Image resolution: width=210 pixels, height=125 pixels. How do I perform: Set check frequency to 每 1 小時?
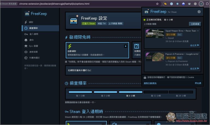point(80,94)
